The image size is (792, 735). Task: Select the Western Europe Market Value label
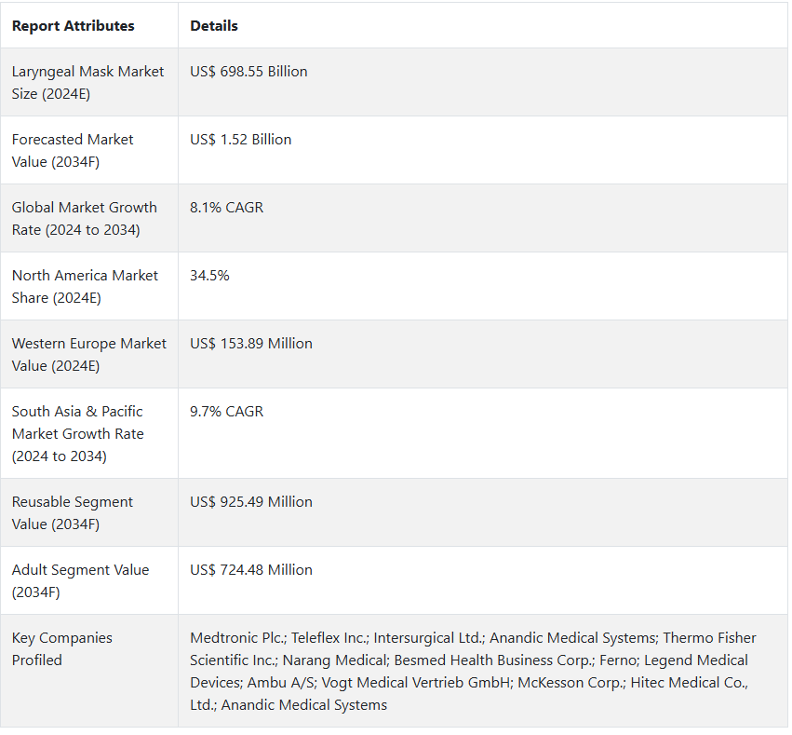(88, 354)
